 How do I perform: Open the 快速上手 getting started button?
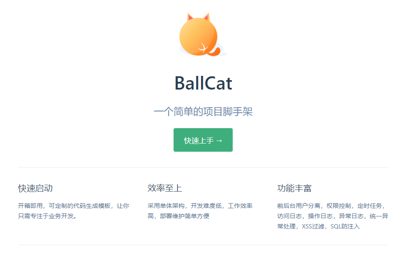[203, 140]
